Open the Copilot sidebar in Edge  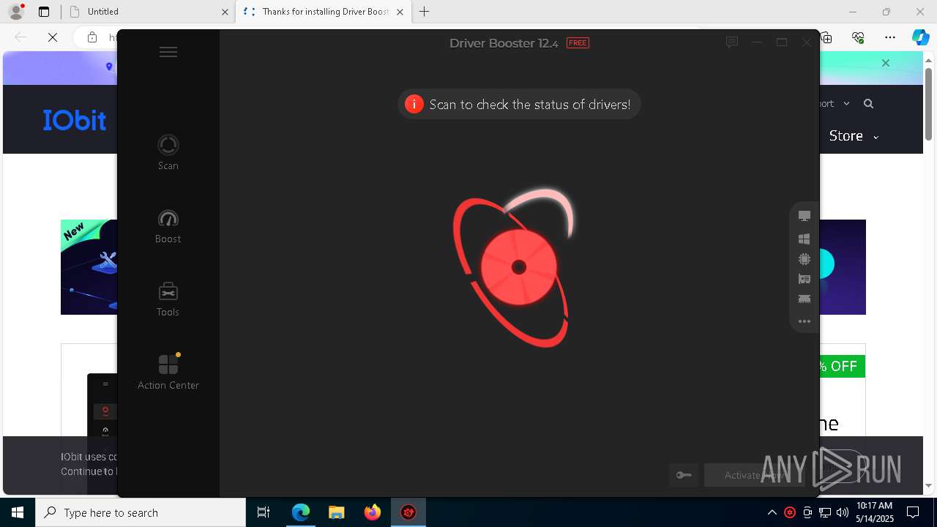coord(920,37)
